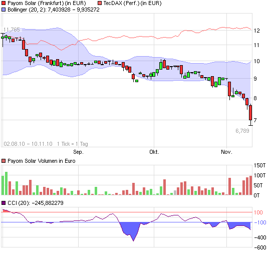Click the Payom Solar Volumen legend swatch
The image size is (273, 258).
pos(4,161)
